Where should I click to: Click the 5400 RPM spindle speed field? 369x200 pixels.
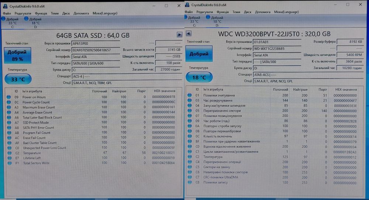coord(350,55)
